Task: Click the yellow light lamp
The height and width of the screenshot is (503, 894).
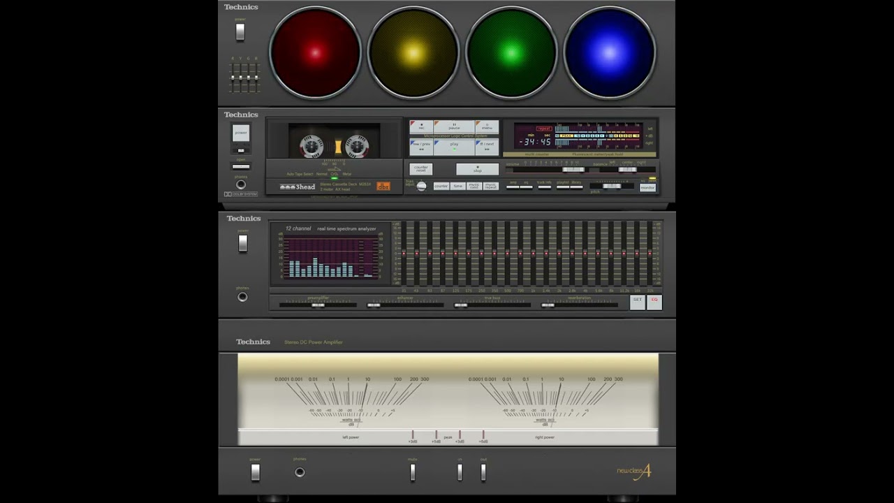Action: 413,52
